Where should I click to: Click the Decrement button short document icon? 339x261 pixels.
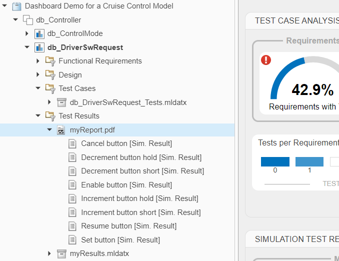(72, 171)
